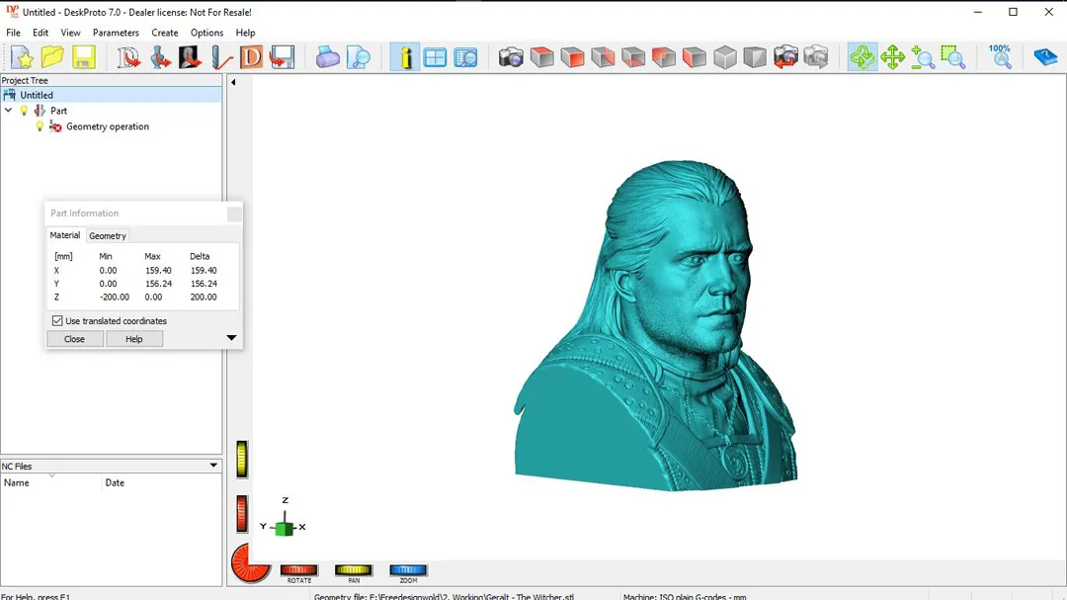The height and width of the screenshot is (600, 1067).
Task: Click the yellow PAN horizontal thumbwheel
Action: tap(353, 570)
